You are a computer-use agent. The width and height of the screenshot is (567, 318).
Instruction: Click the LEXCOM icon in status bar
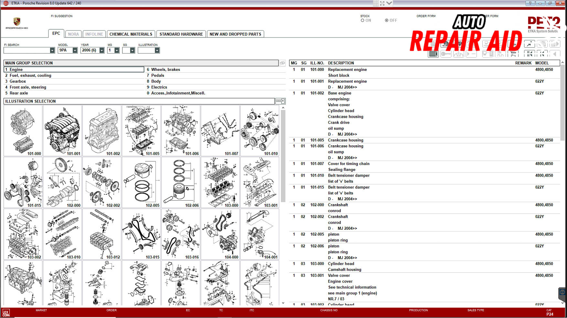tap(6, 313)
